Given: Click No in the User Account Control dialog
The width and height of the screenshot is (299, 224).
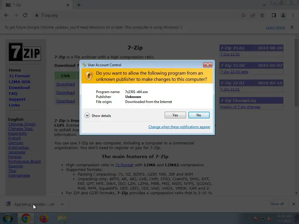Looking at the screenshot, I should point(199,115).
